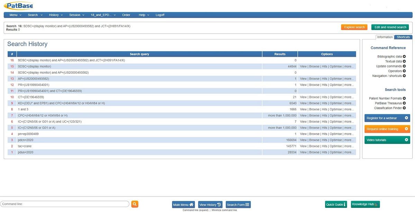Image resolution: width=415 pixels, height=212 pixels.
Task: Click the Update commands arrow icon
Action: (x=404, y=66)
